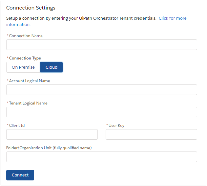
Task: Click the Connect button
Action: (x=20, y=175)
